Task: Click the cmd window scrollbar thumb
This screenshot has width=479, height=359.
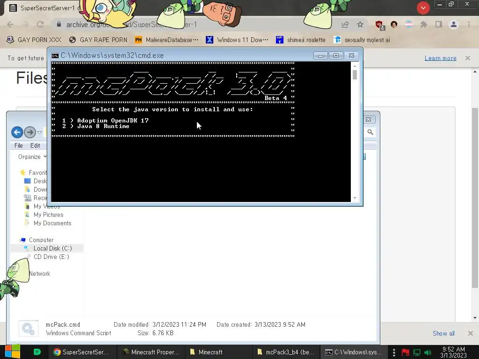Action: [355, 75]
